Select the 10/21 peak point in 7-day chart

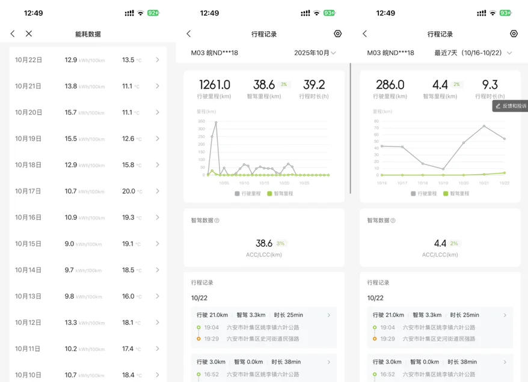483,126
